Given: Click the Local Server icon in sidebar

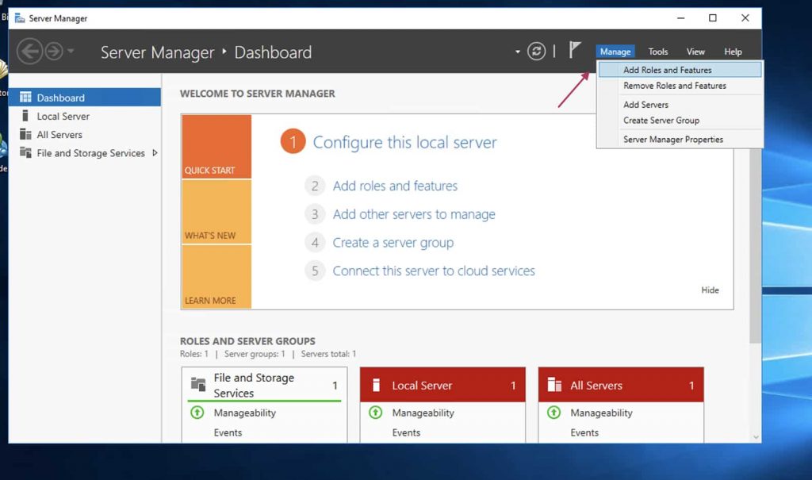Looking at the screenshot, I should [x=25, y=116].
